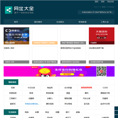Open the 腾讯视频 link
This screenshot has width=118, height=118.
50,104
